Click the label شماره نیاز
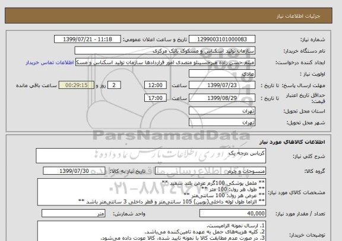 coord(313,40)
